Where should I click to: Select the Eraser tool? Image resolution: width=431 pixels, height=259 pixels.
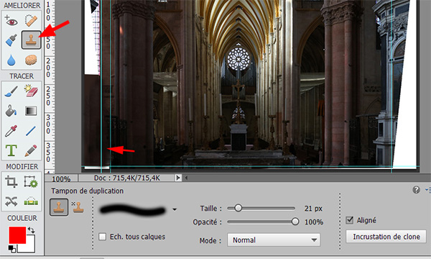31,91
